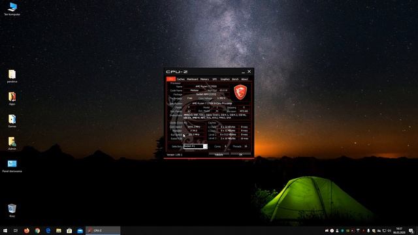
Task: Switch to the SPD tab
Action: 215,79
